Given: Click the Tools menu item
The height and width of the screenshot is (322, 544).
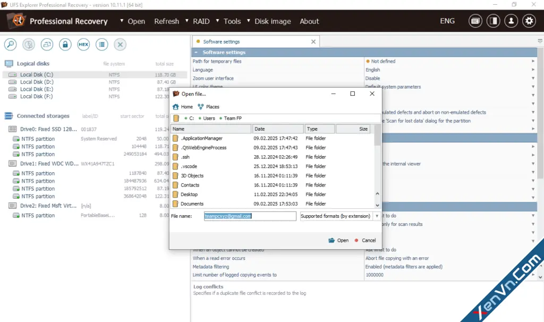Looking at the screenshot, I should coord(232,21).
